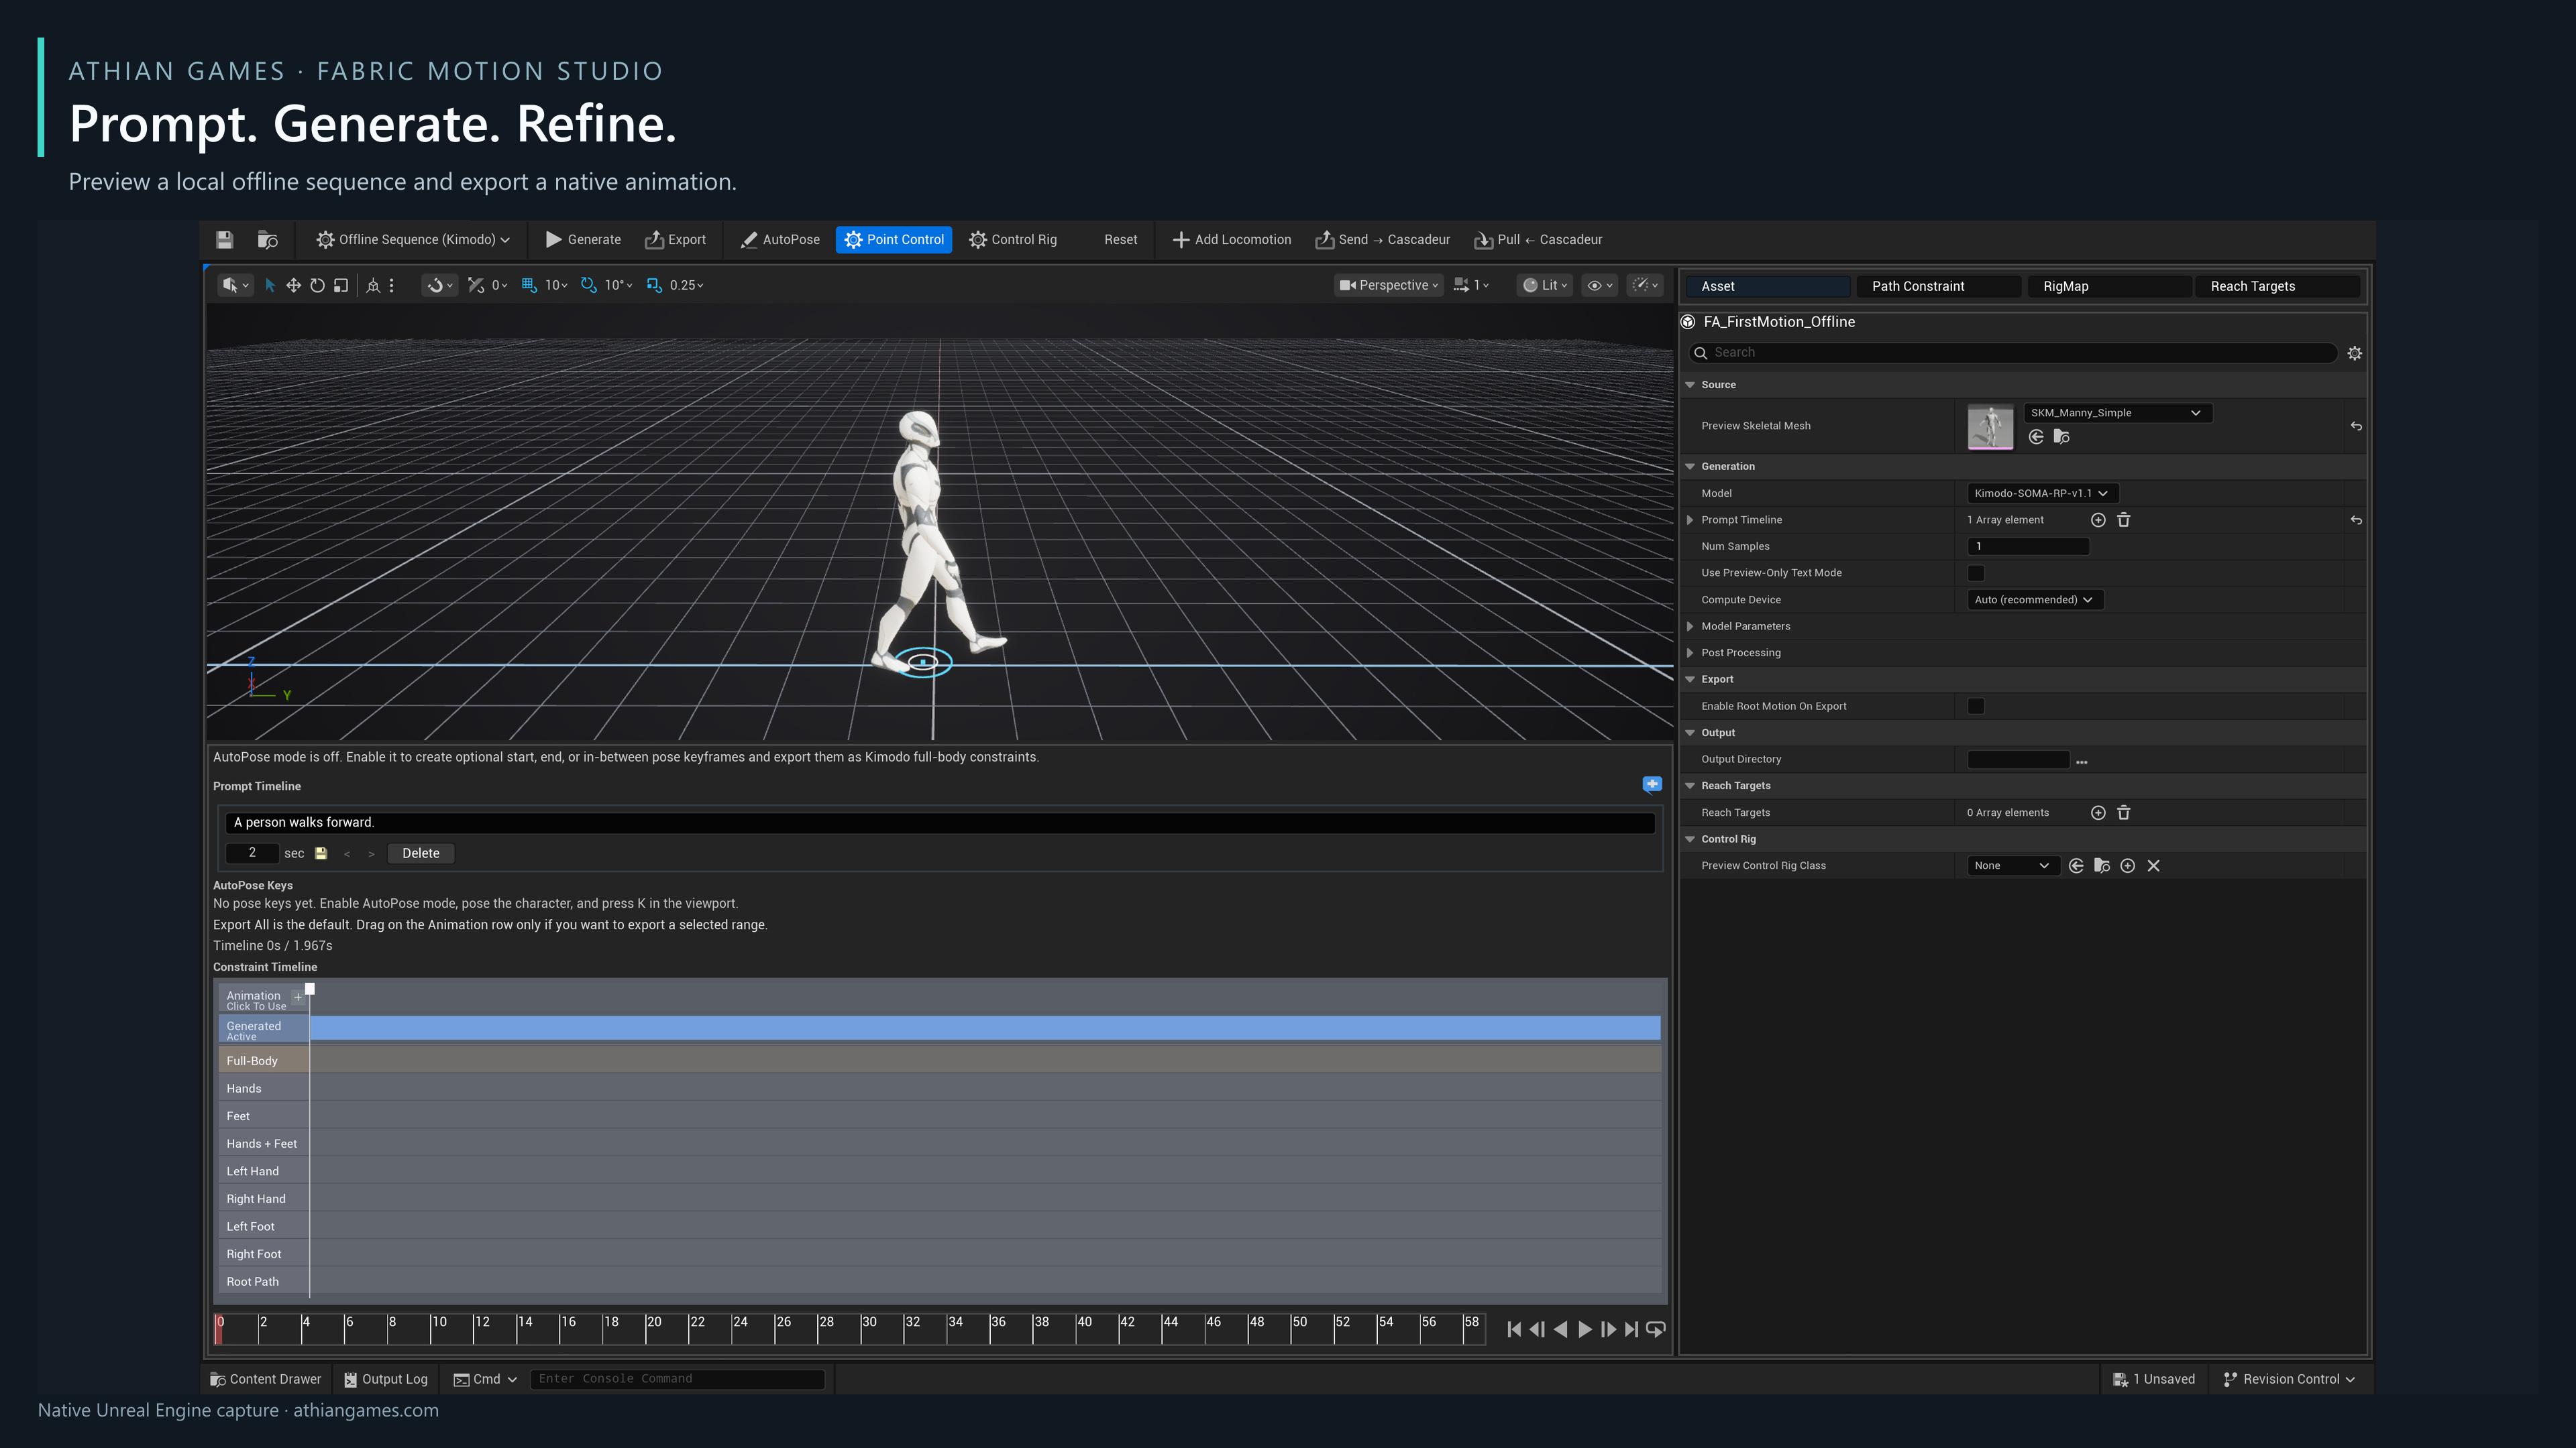
Task: Add element to Prompt Timeline array
Action: (x=2098, y=520)
